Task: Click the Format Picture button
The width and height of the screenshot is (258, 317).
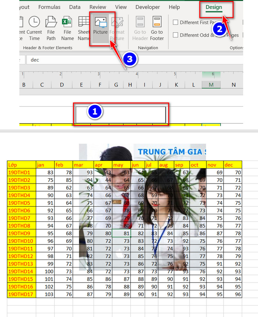Action: [x=117, y=28]
